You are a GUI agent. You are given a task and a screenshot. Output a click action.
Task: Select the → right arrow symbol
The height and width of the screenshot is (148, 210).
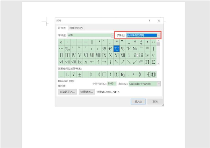click(x=104, y=62)
